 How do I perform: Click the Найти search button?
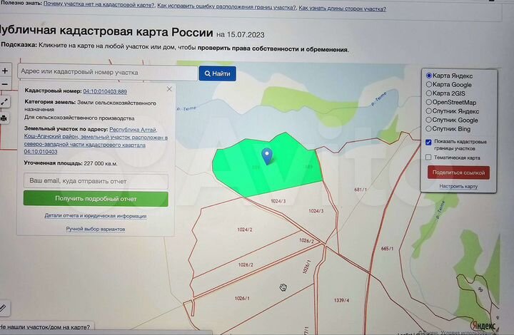coord(218,73)
